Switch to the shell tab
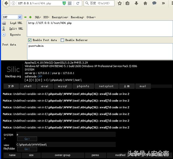 tap(28, 86)
